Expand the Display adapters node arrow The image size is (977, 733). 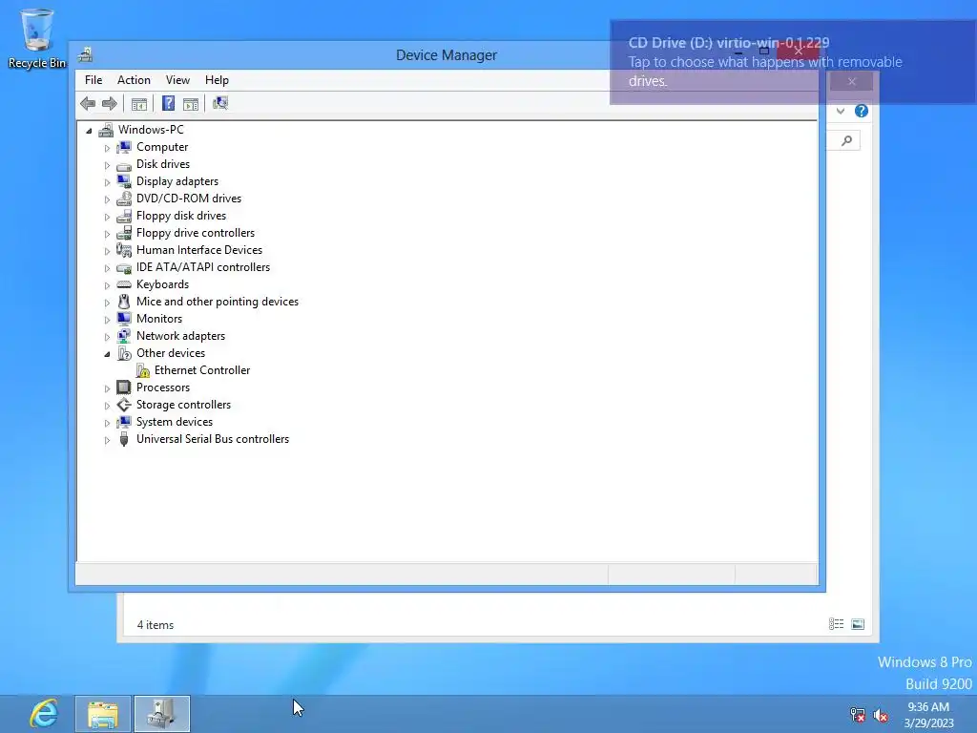pyautogui.click(x=107, y=182)
